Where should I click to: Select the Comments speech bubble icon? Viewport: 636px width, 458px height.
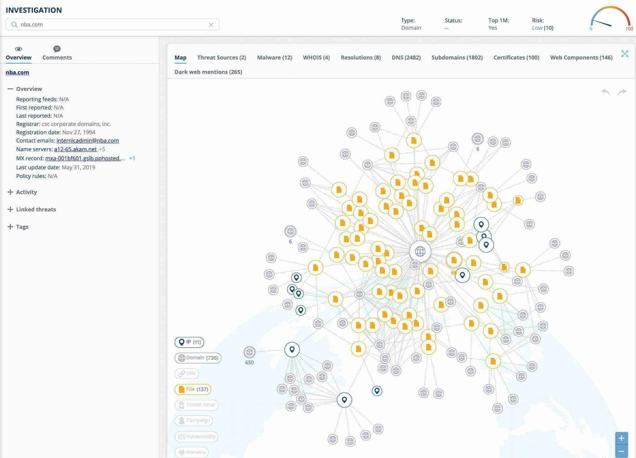57,49
